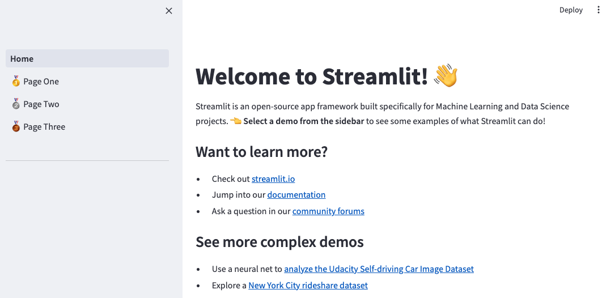Click the gold medal icon beside Page One
The image size is (602, 298).
point(16,82)
